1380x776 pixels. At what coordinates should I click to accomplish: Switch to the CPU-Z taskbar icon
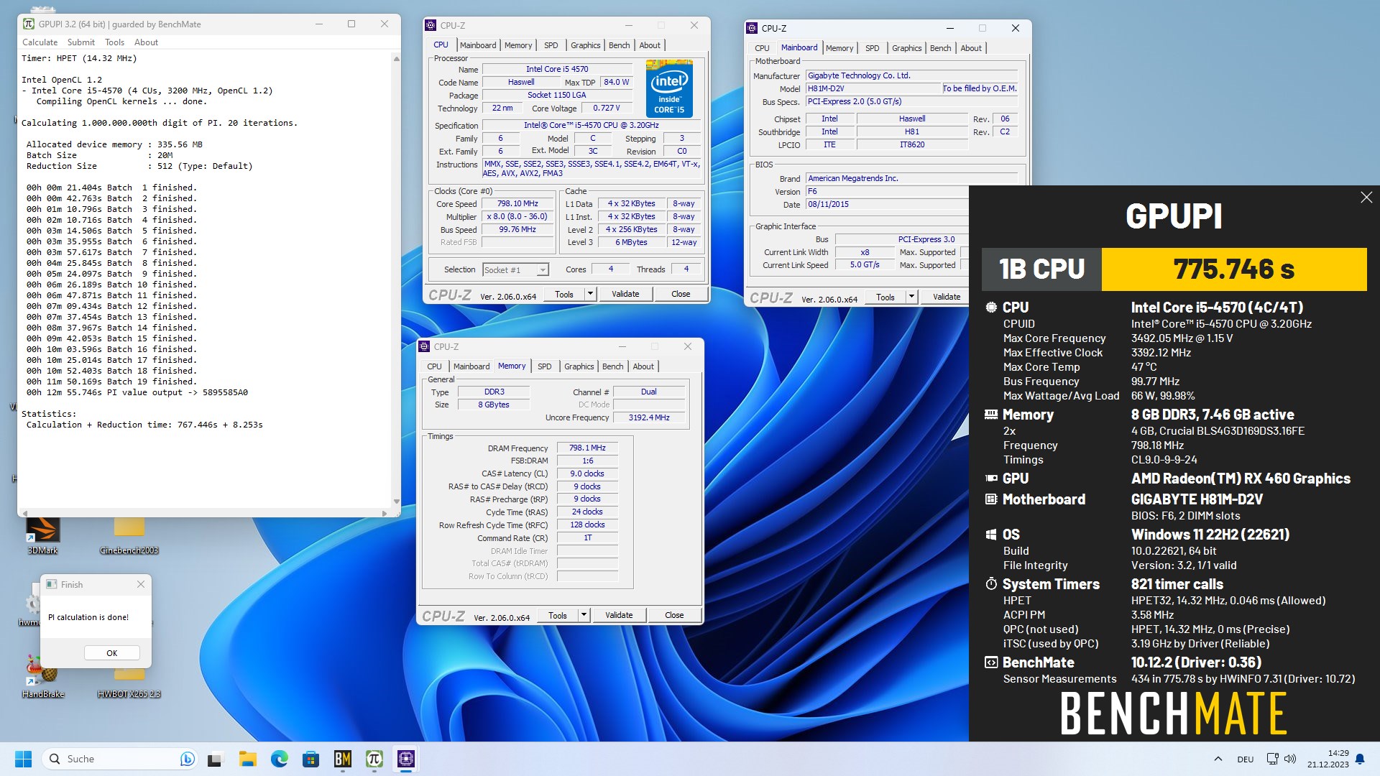[405, 759]
